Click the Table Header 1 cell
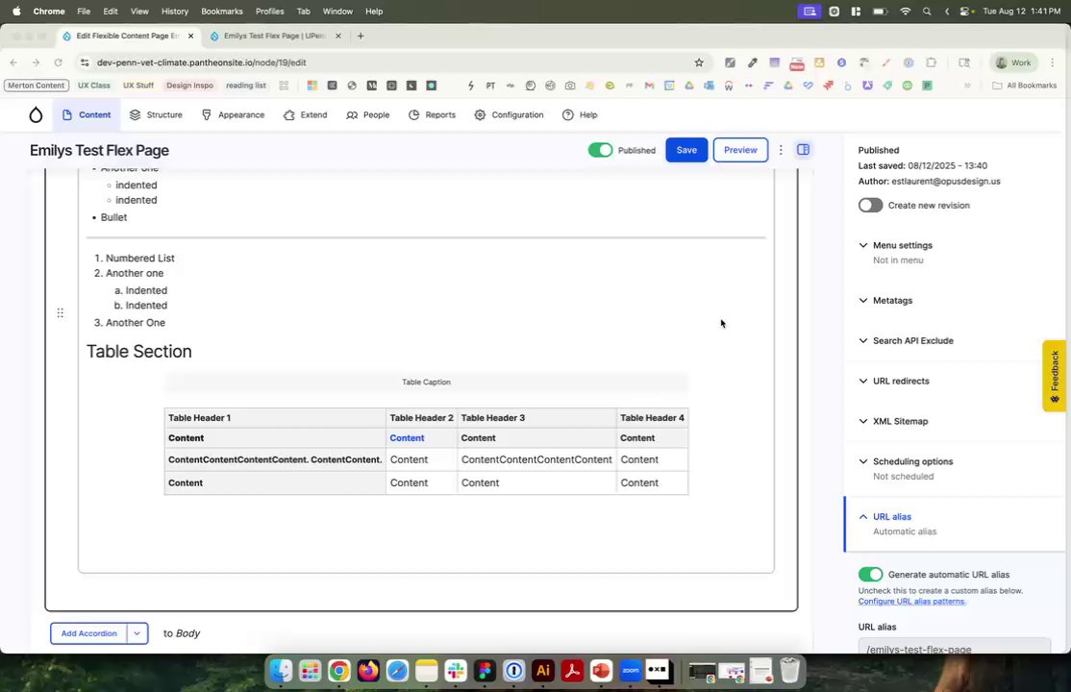This screenshot has height=692, width=1071. point(275,417)
